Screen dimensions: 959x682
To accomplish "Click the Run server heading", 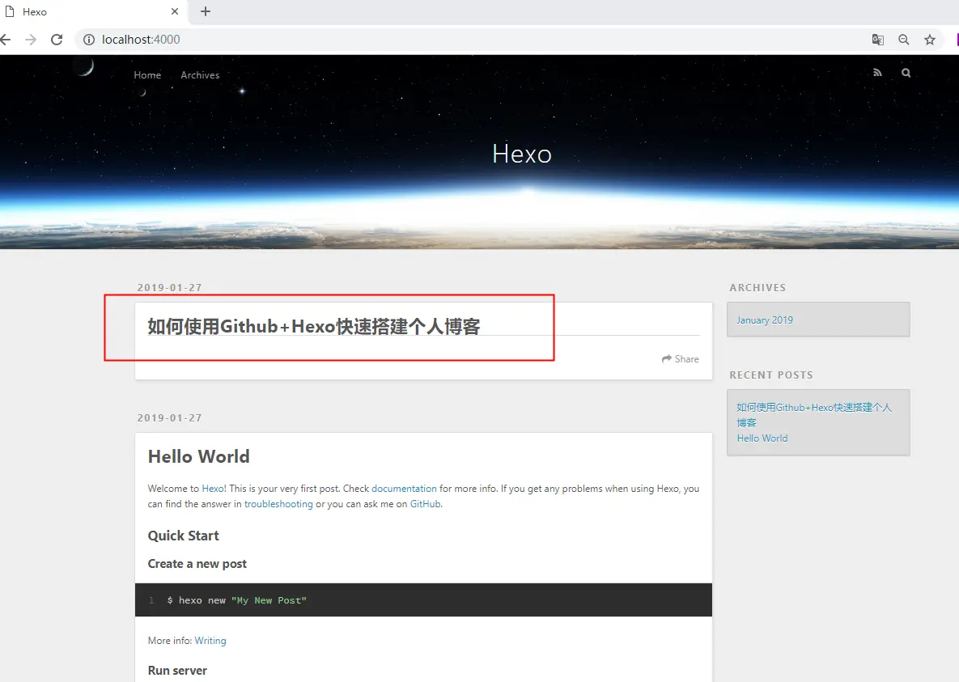I will click(177, 671).
